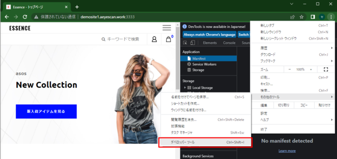Screen dimensions: 337x159
Task: Select the DevTools inspect element icon
Action: click(185, 43)
